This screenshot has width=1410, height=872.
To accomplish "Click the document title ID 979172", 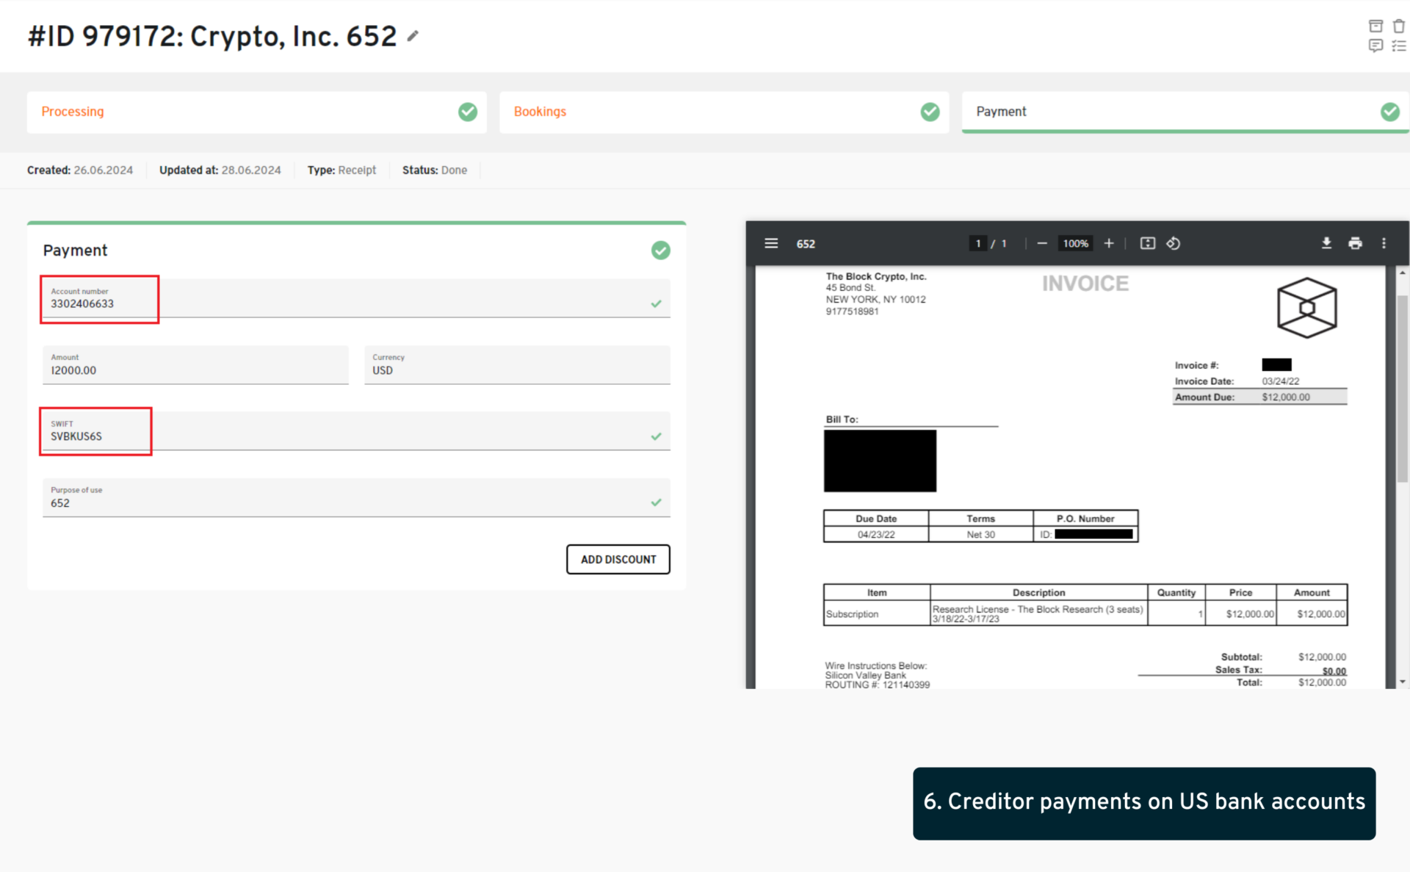I will pyautogui.click(x=212, y=36).
